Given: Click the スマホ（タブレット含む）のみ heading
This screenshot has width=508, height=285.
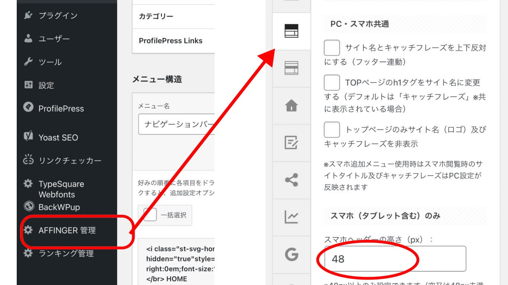Looking at the screenshot, I should tap(386, 216).
